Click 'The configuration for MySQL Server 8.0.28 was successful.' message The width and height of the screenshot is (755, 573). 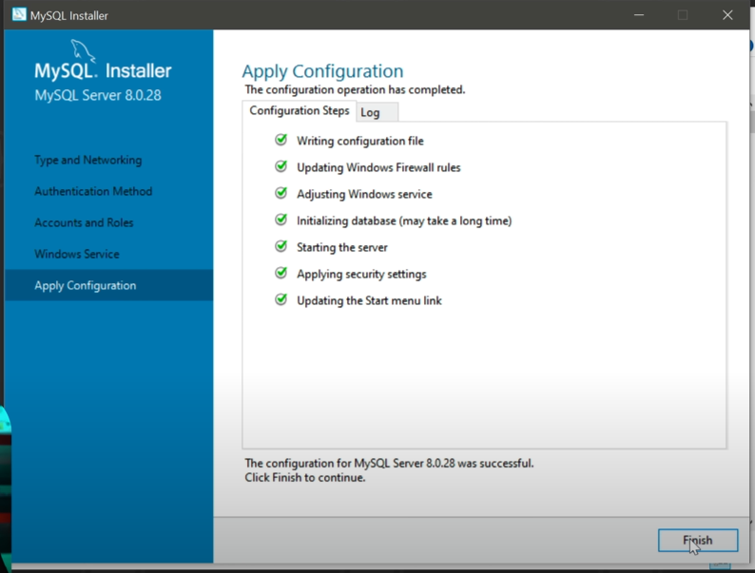click(389, 464)
